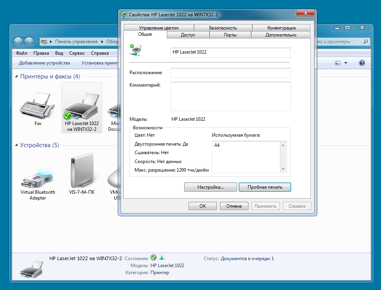
Task: Click the search box in Devices window
Action: (x=340, y=42)
